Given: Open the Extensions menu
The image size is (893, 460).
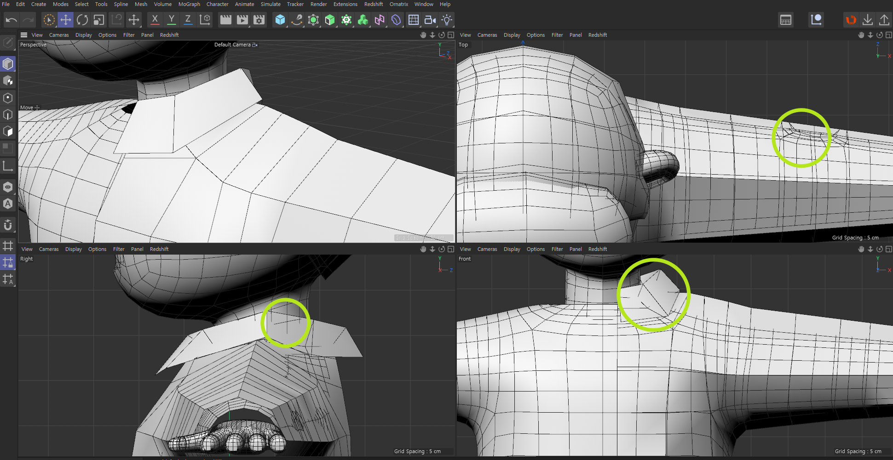Looking at the screenshot, I should tap(345, 4).
